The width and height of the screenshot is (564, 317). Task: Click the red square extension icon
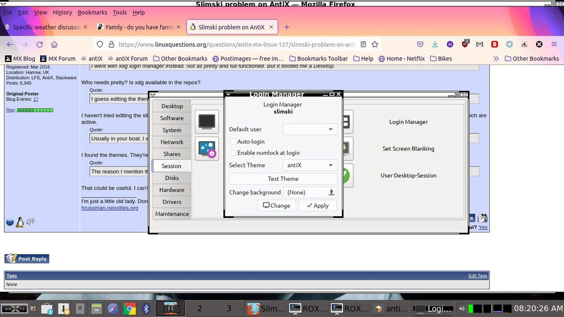pyautogui.click(x=494, y=44)
